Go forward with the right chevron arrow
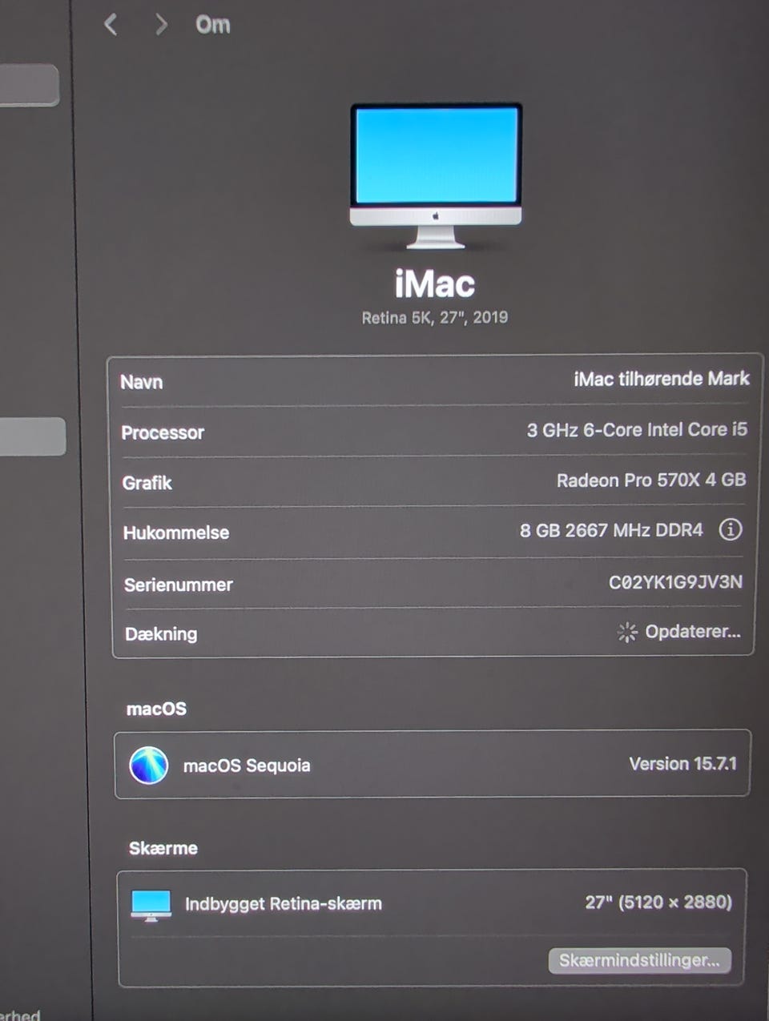Screen dimensions: 769x1021 (x=161, y=25)
